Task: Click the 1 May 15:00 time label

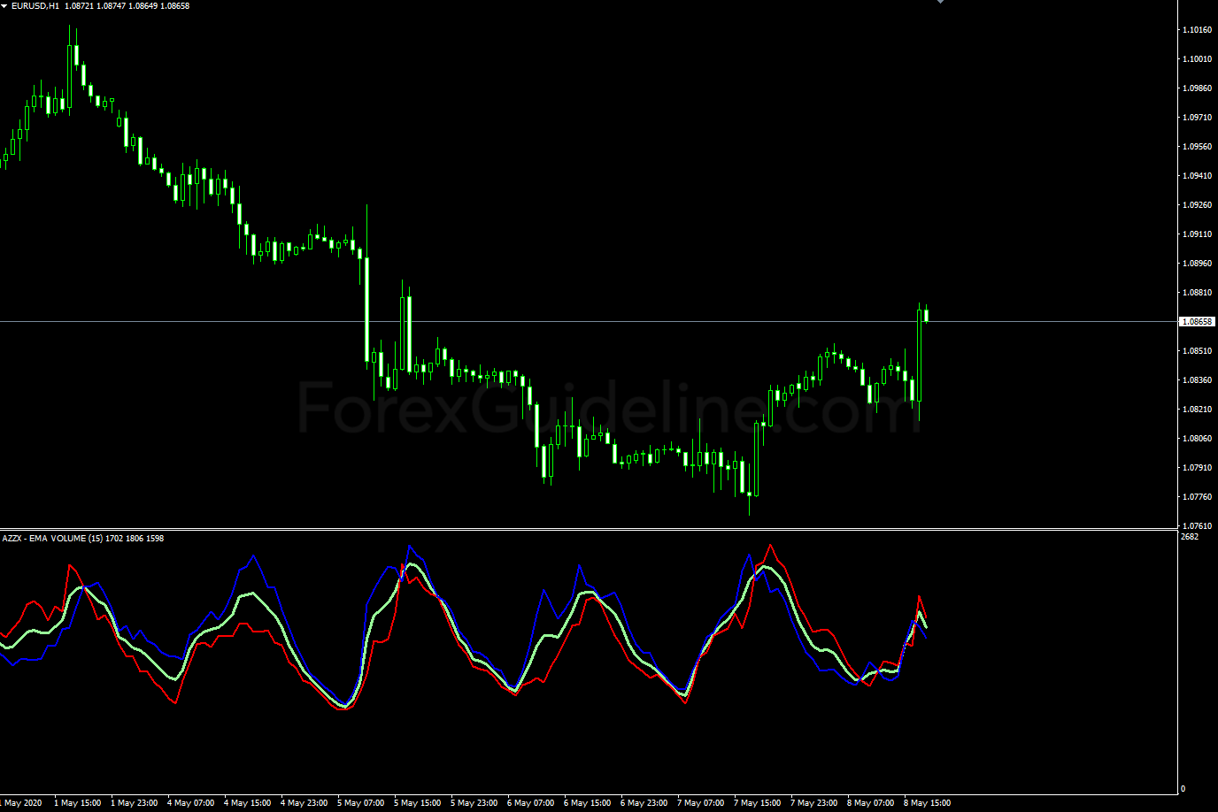Action: (77, 803)
